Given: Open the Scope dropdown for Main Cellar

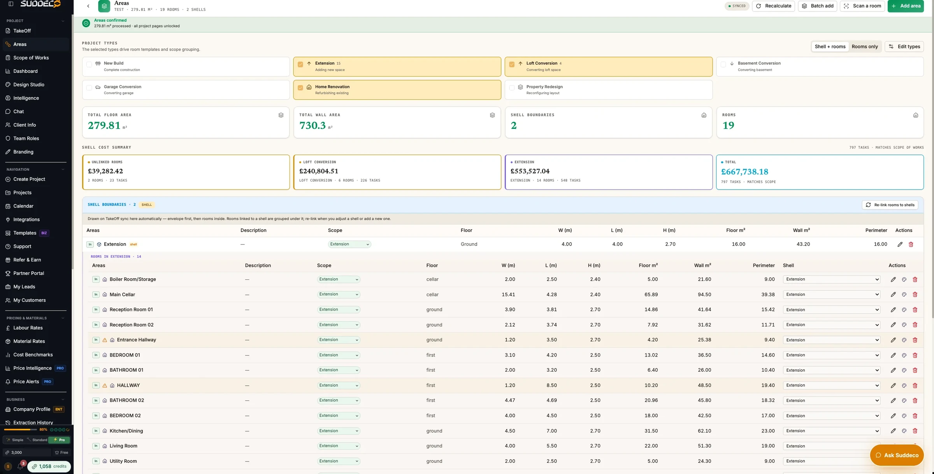Looking at the screenshot, I should (339, 295).
